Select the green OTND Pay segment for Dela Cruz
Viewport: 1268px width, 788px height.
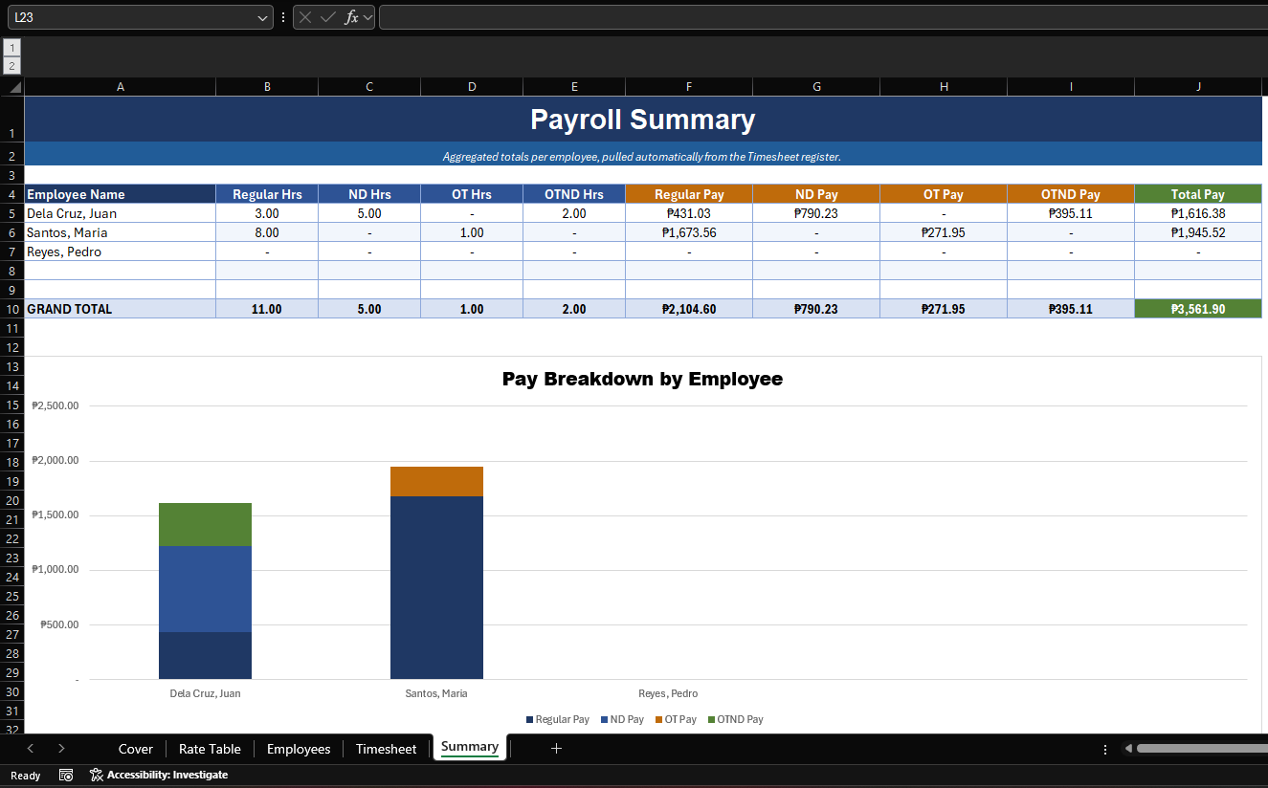205,525
